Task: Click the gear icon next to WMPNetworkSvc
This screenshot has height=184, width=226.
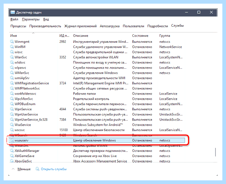Action: pos(12,88)
